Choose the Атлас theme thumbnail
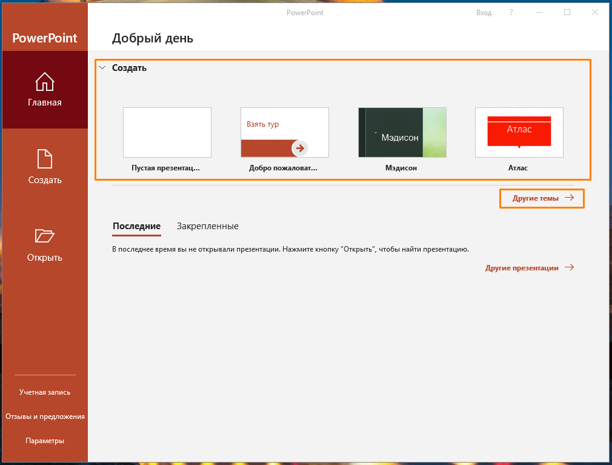 coord(519,132)
